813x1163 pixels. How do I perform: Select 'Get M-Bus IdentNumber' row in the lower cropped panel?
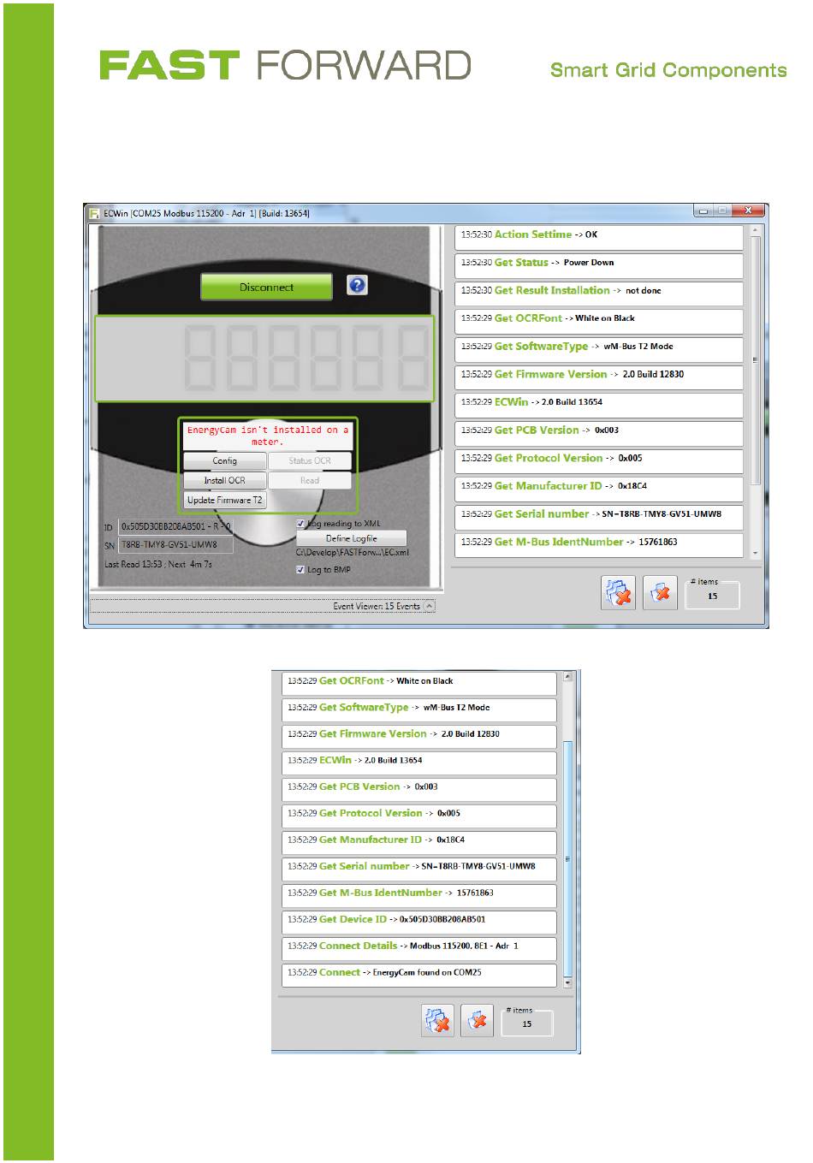418,895
